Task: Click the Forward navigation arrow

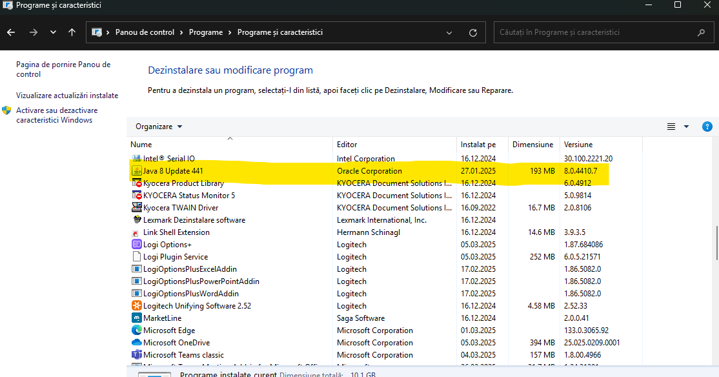Action: pyautogui.click(x=34, y=32)
